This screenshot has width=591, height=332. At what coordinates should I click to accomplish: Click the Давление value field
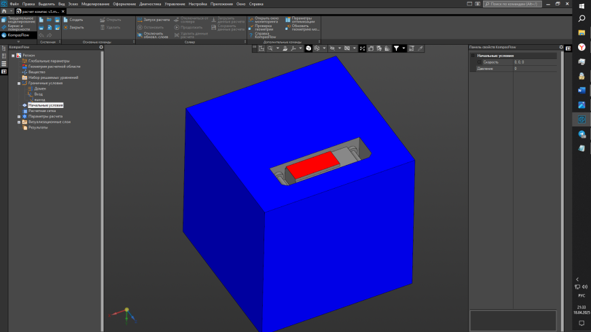(x=535, y=69)
